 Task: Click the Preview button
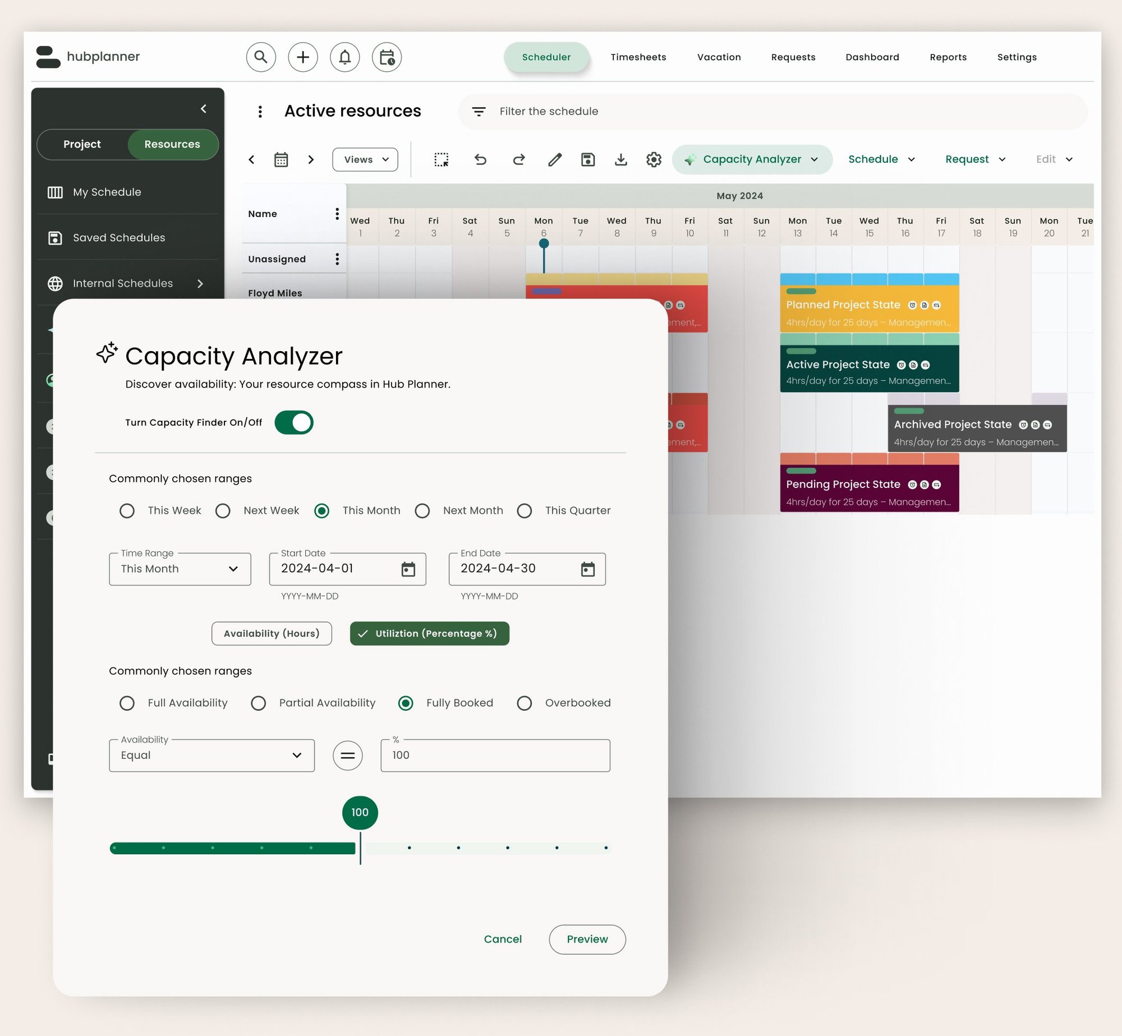[x=587, y=939]
